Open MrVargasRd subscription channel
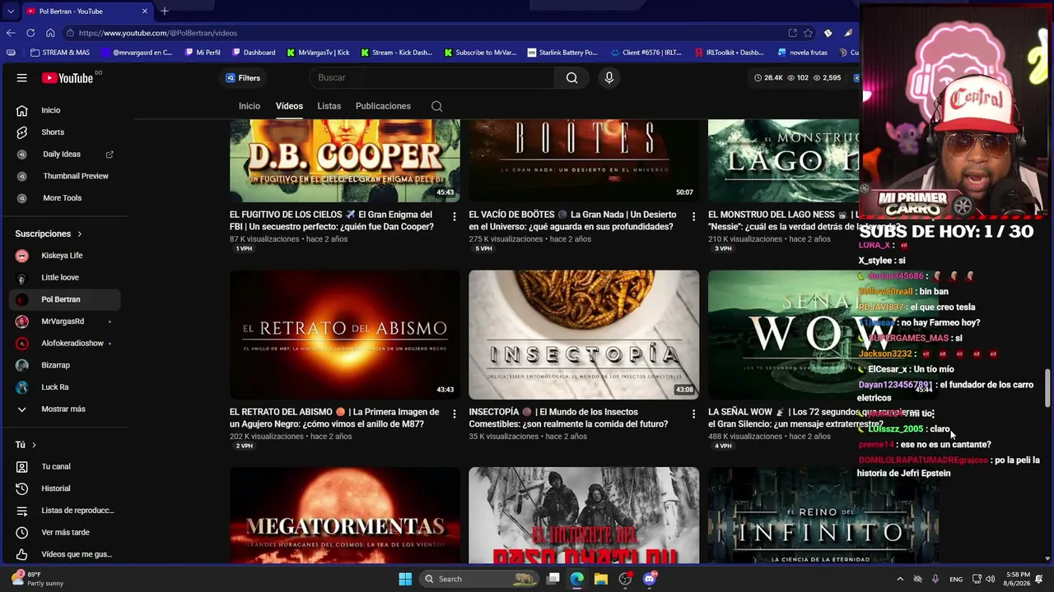The height and width of the screenshot is (592, 1054). (x=63, y=321)
